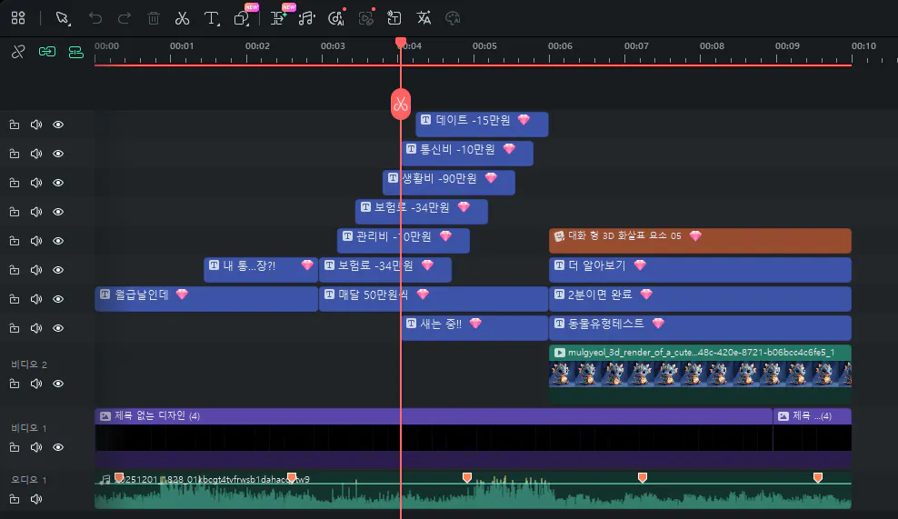Select the 통신비 -10만원 title clip
898x519 pixels.
[x=467, y=154]
